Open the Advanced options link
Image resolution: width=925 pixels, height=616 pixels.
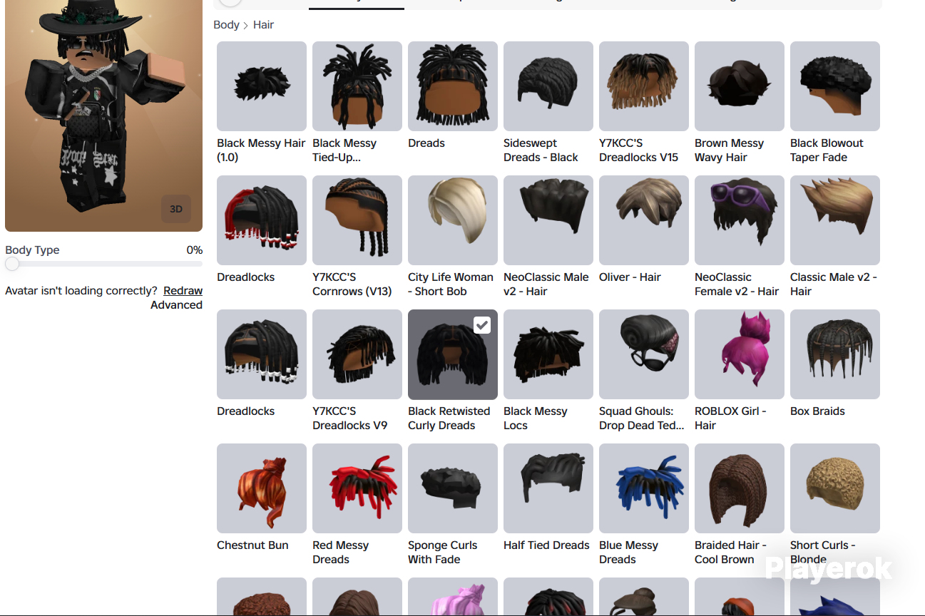click(176, 305)
